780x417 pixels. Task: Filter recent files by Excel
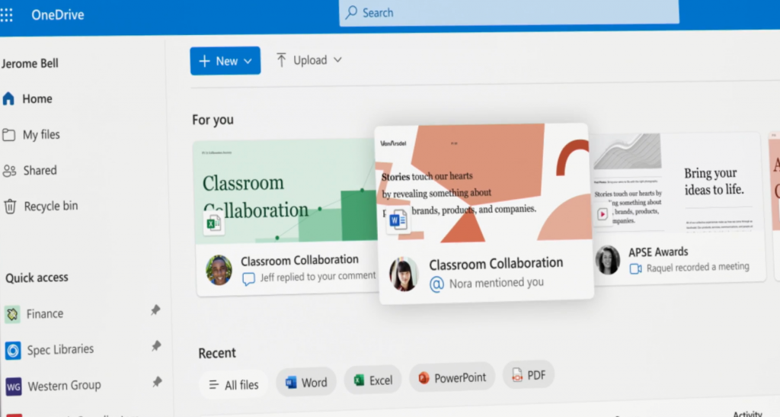pos(372,380)
